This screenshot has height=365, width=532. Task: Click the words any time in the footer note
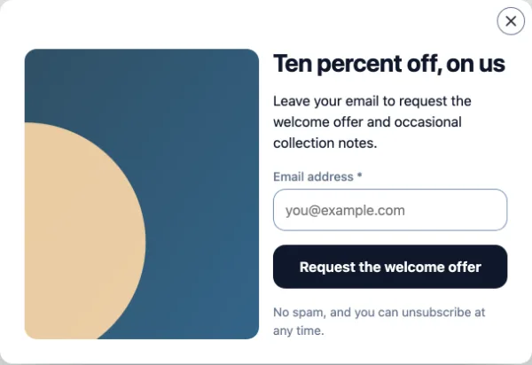tap(298, 330)
